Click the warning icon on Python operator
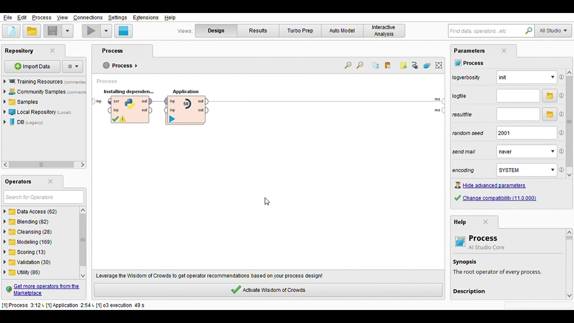Viewport: 574px width, 323px height. (x=122, y=119)
